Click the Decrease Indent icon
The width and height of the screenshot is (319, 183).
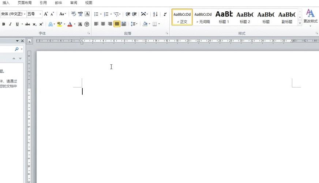128,14
